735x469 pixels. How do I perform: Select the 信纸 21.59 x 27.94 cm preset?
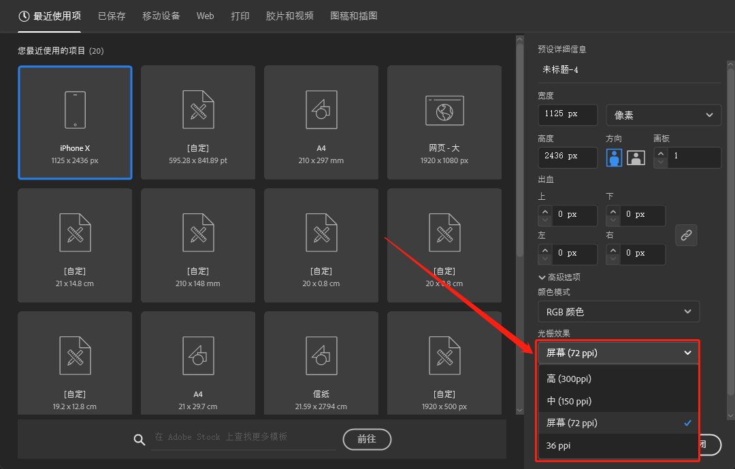click(321, 363)
